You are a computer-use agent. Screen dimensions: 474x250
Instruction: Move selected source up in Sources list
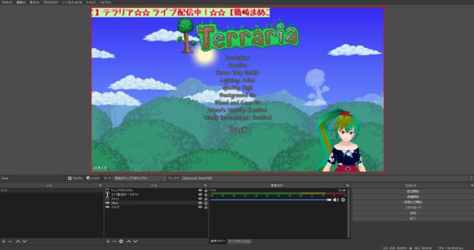coord(129,241)
